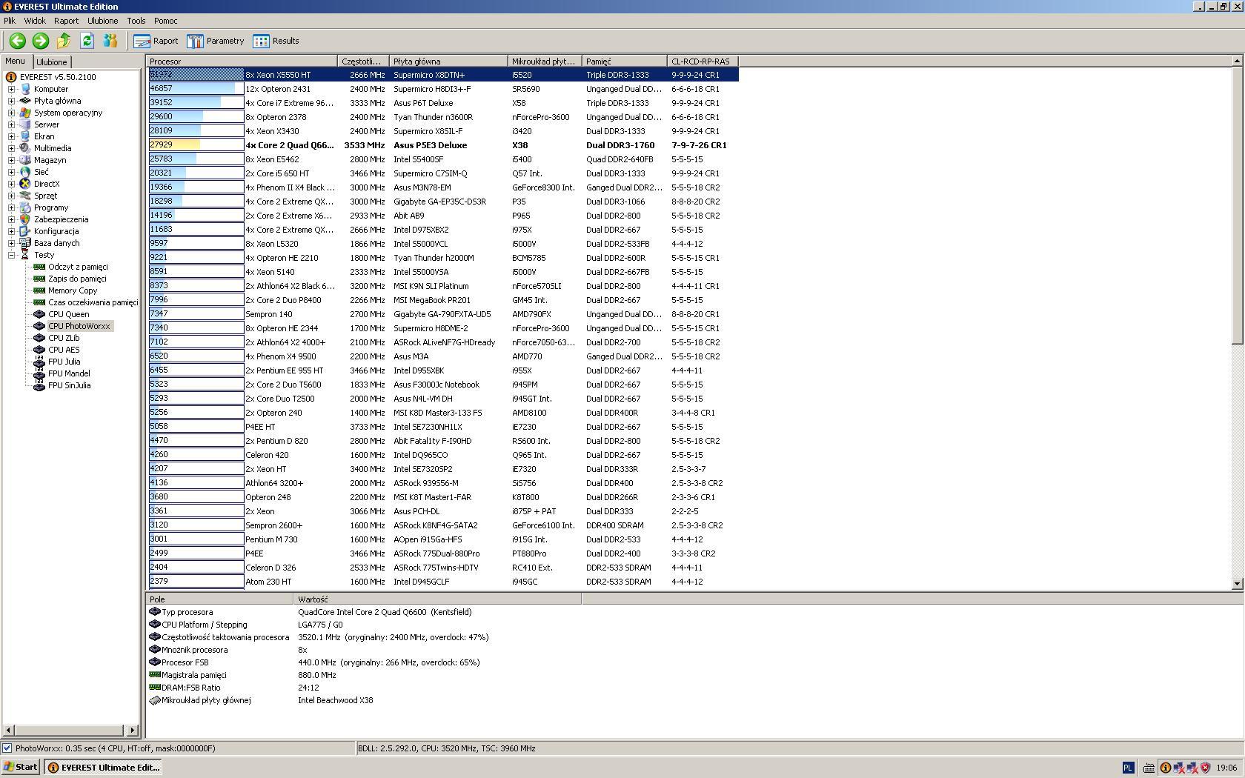Collapse the Testy tree node
Screen dimensions: 1245x778
[x=12, y=255]
